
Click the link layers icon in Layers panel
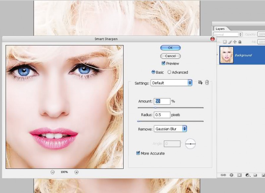coord(223,175)
